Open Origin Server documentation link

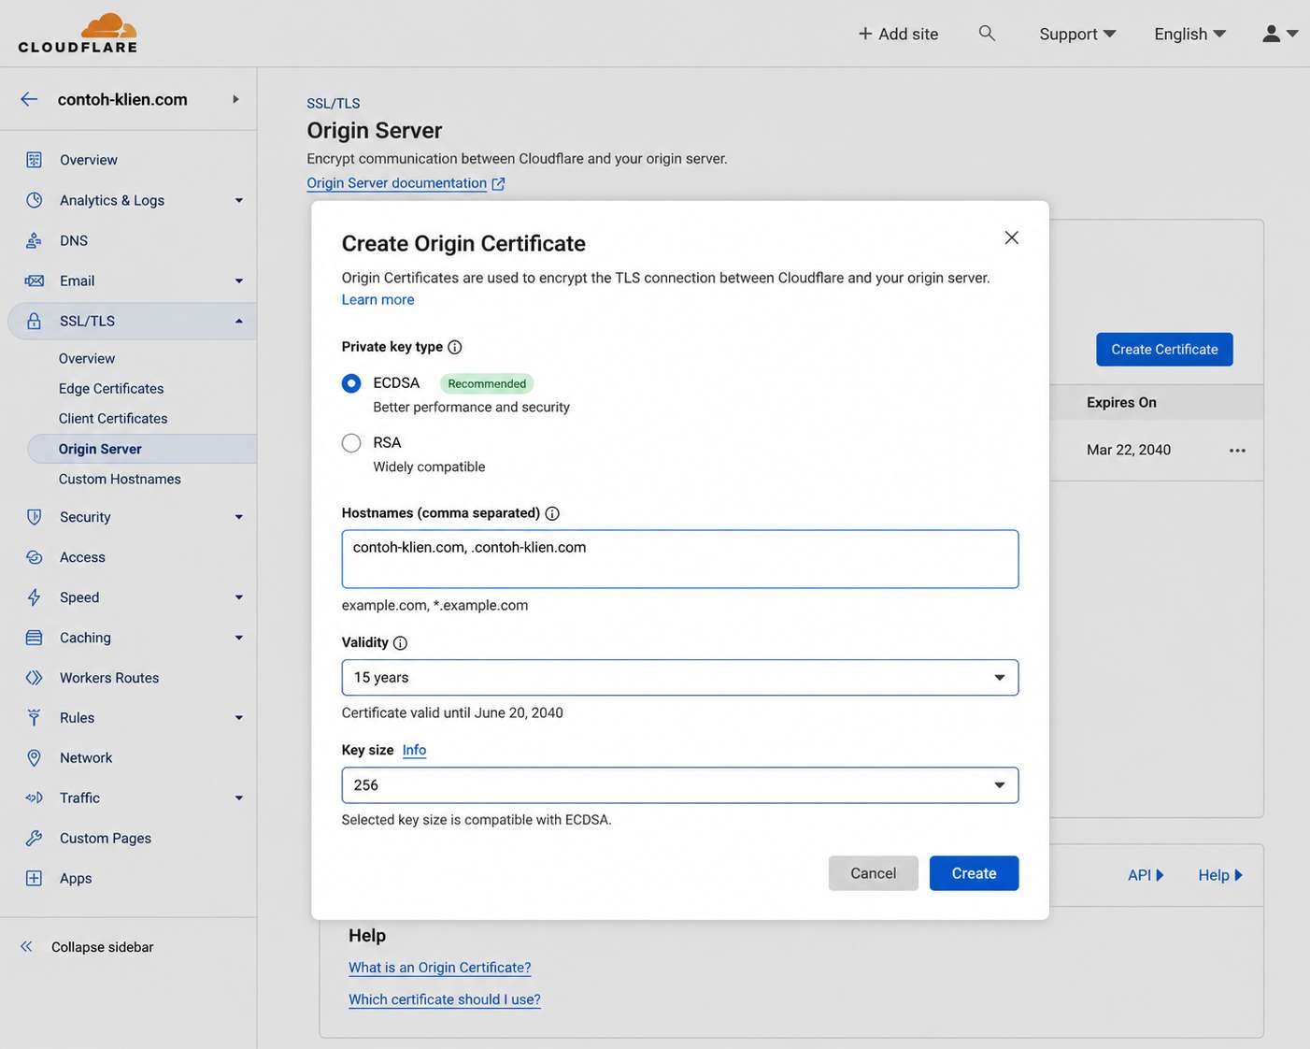coord(397,183)
